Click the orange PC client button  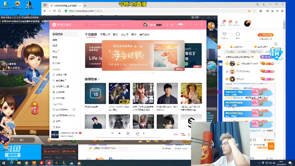coord(265,35)
